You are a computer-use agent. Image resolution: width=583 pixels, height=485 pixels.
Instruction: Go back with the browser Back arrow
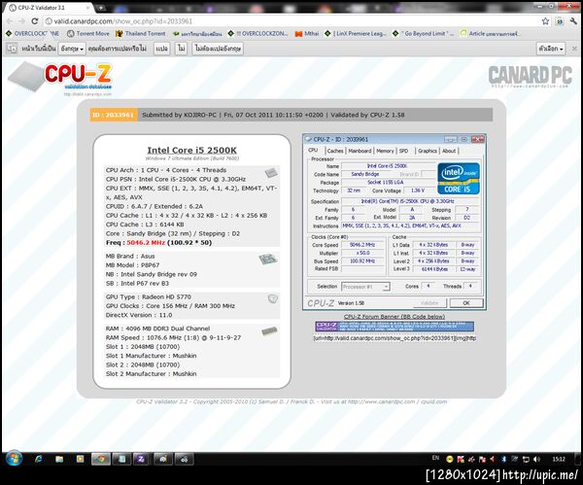tap(10, 21)
